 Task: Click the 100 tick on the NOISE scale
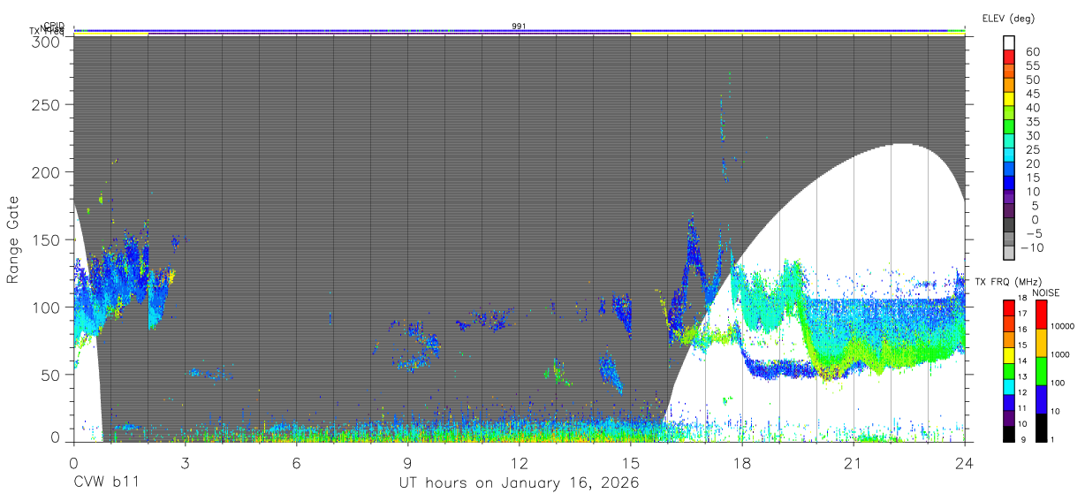pyautogui.click(x=1059, y=383)
